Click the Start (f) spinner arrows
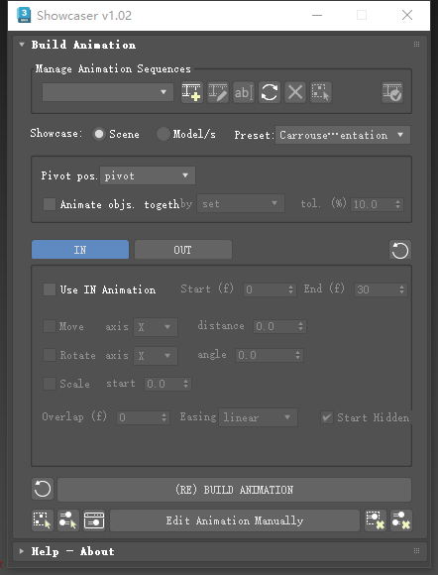 (x=291, y=289)
